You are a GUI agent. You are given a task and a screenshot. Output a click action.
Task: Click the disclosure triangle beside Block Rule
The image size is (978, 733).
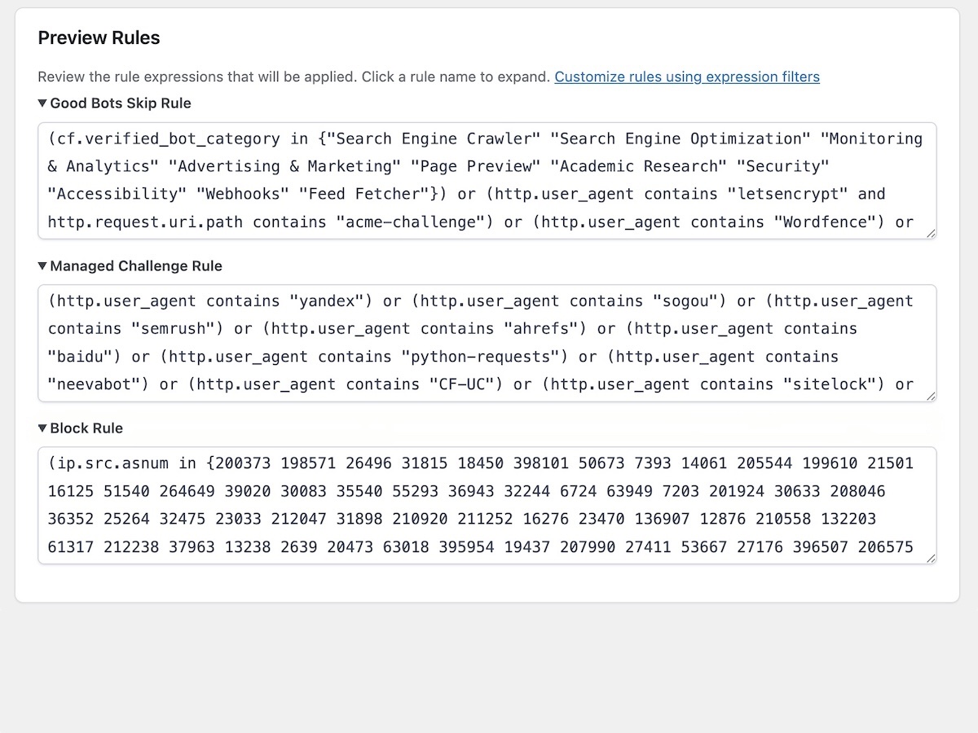click(x=42, y=428)
